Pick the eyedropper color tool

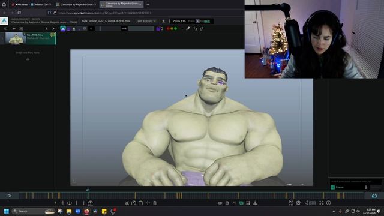188,29
